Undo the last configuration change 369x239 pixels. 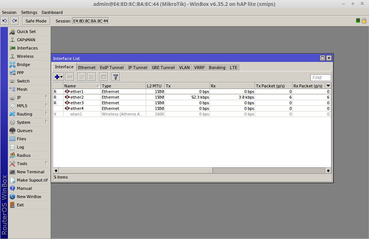[x=5, y=21]
